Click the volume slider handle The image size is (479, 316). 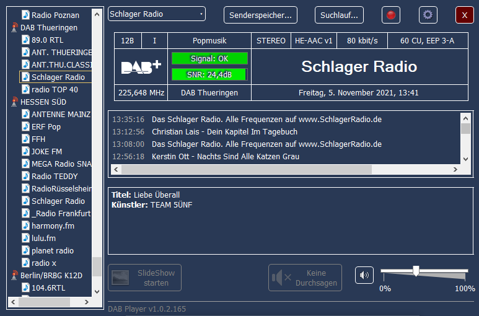pos(416,271)
